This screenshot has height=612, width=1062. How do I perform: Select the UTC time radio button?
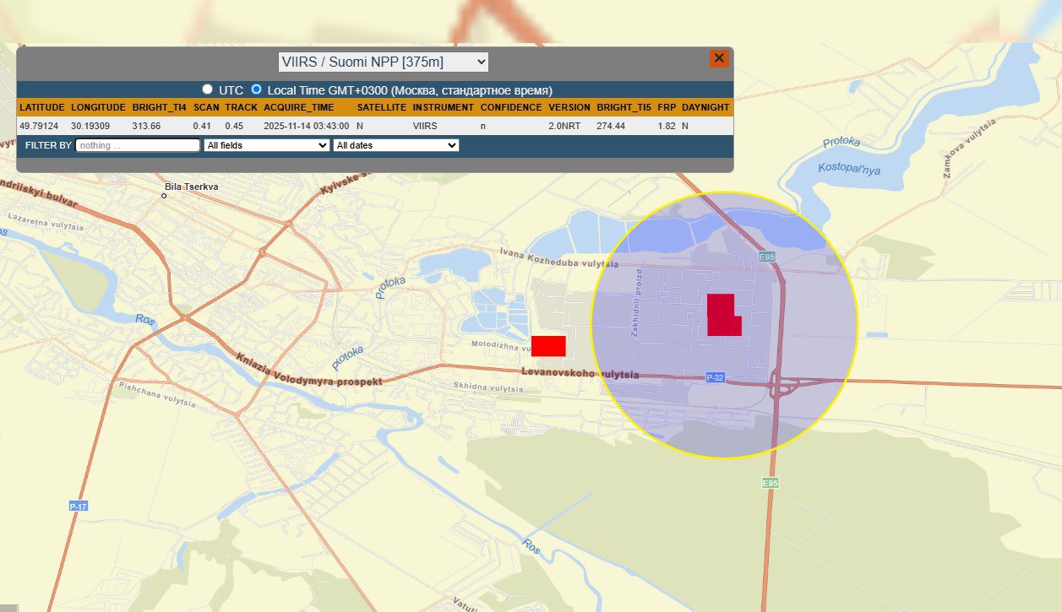[207, 89]
